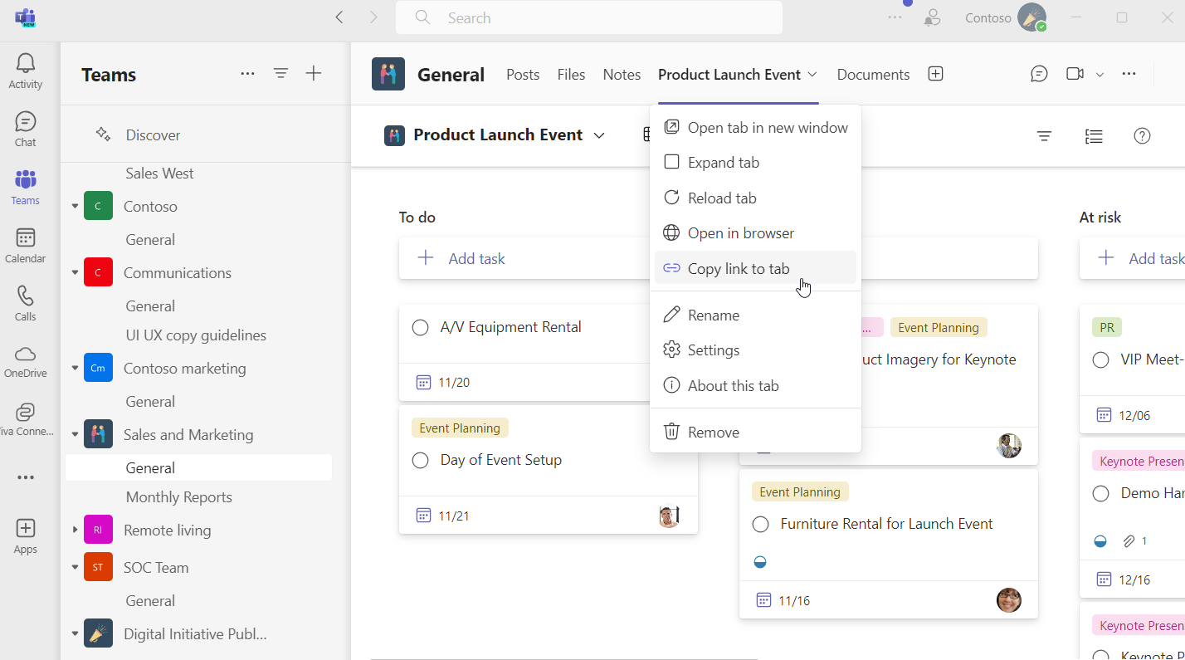The image size is (1185, 660).
Task: Open attachment icon on Demo card
Action: point(1129,541)
